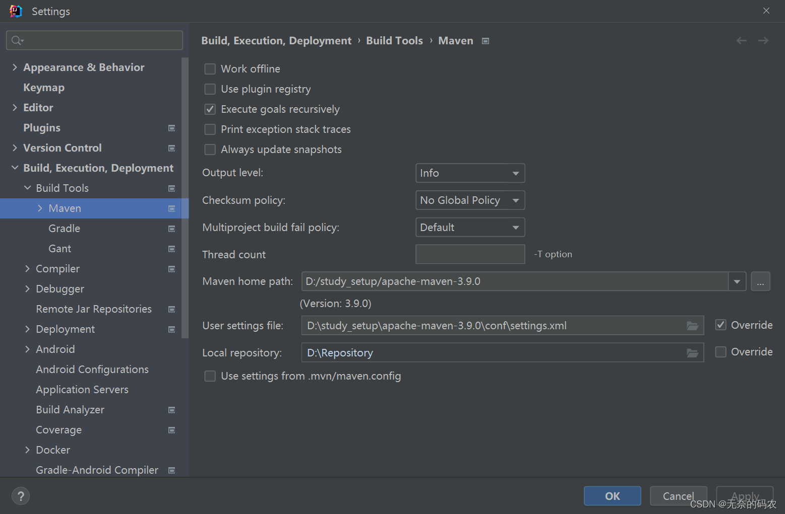785x514 pixels.
Task: Uncheck Override for User settings file
Action: 721,325
